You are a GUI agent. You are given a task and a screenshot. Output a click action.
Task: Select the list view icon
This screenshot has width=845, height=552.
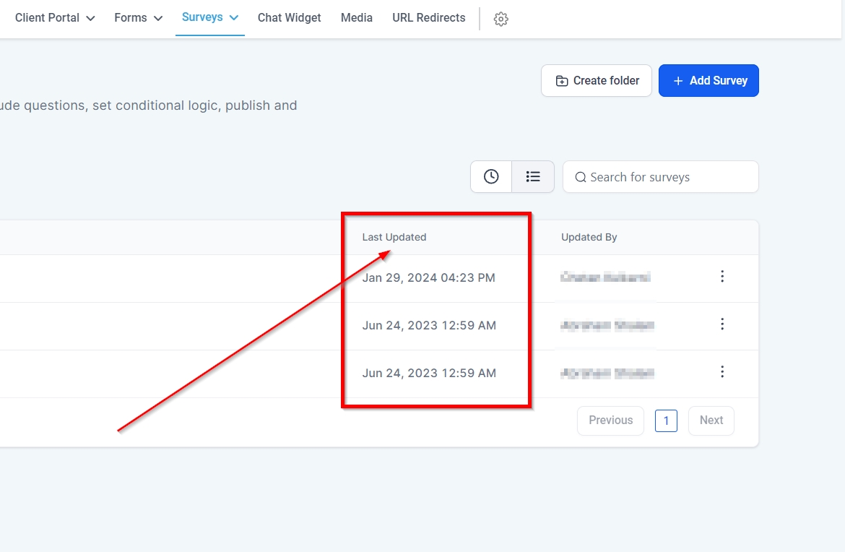533,176
